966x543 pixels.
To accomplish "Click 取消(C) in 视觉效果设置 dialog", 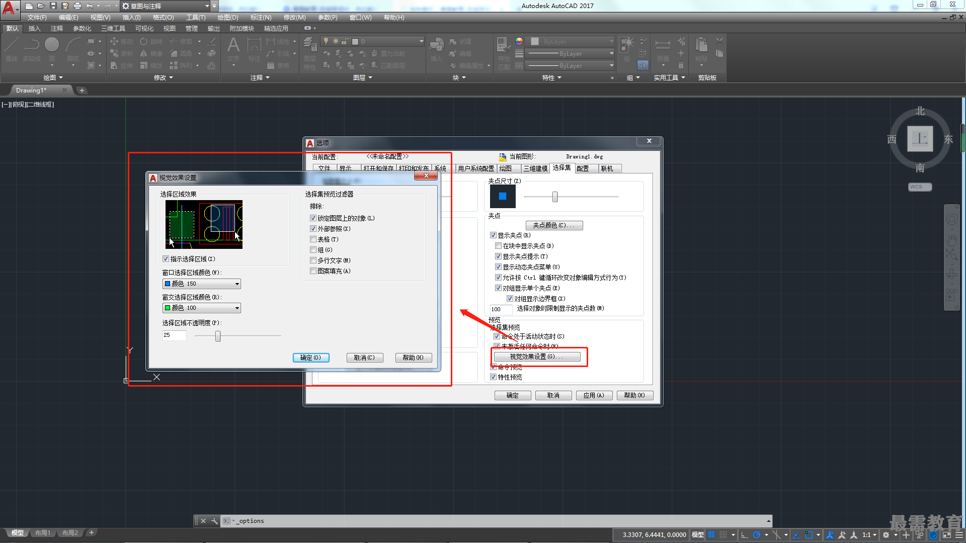I will click(364, 357).
